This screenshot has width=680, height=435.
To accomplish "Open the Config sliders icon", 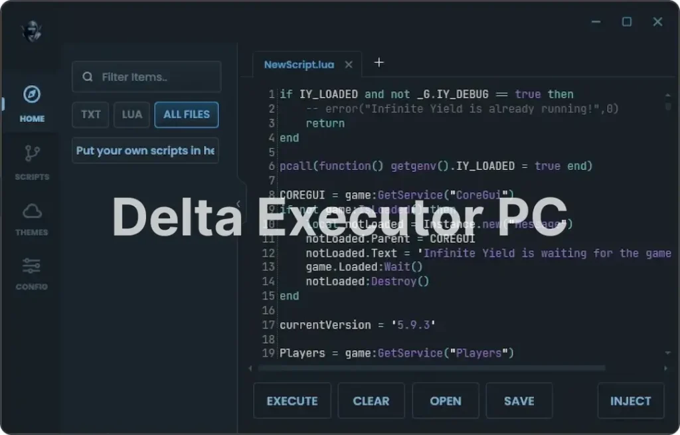I will click(32, 266).
